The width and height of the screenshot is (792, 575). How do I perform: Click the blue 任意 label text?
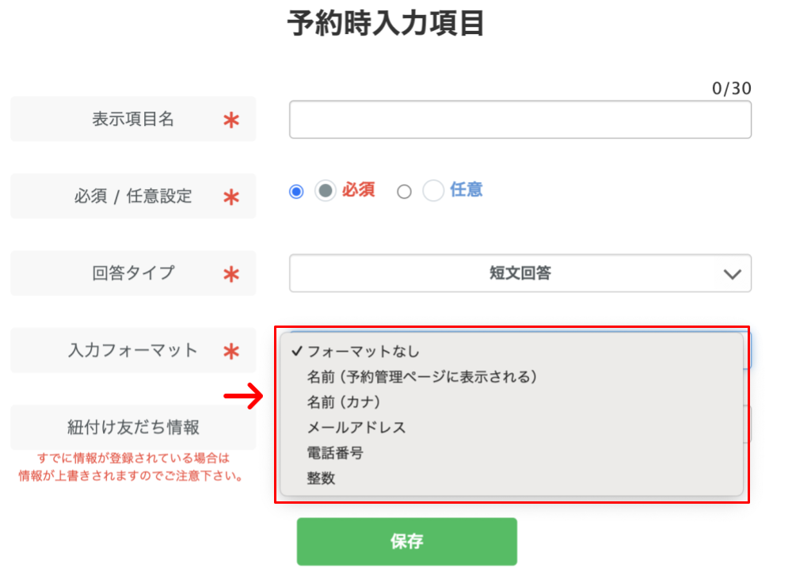point(466,189)
